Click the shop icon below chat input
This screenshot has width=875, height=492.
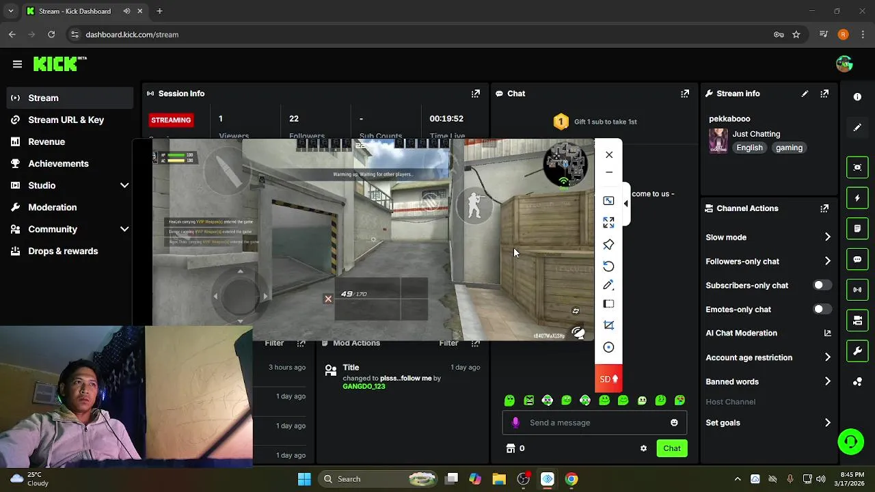pyautogui.click(x=510, y=448)
